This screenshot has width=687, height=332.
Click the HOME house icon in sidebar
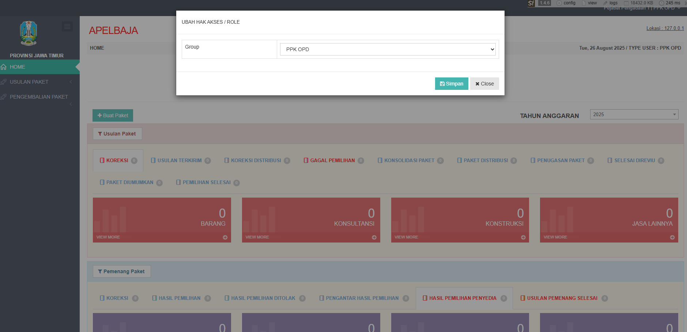pos(4,67)
